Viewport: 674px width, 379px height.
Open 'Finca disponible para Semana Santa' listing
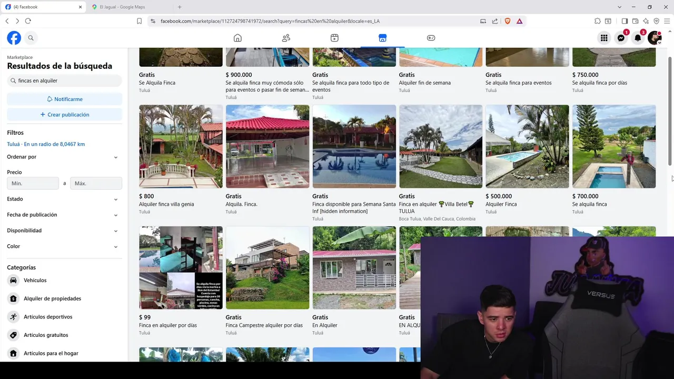(354, 146)
